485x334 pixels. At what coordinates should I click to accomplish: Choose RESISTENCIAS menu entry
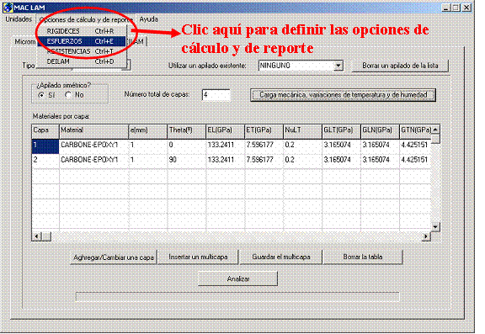(x=82, y=51)
